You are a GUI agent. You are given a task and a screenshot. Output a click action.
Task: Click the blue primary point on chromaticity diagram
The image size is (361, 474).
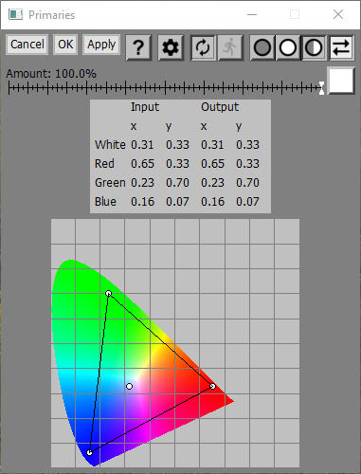click(x=90, y=452)
